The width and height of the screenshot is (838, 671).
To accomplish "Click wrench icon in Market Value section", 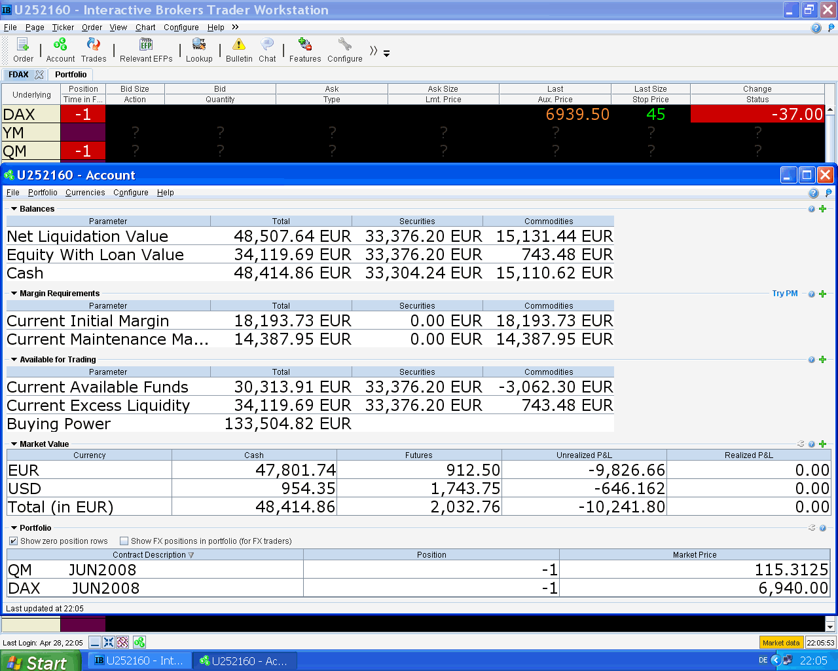I will 801,444.
